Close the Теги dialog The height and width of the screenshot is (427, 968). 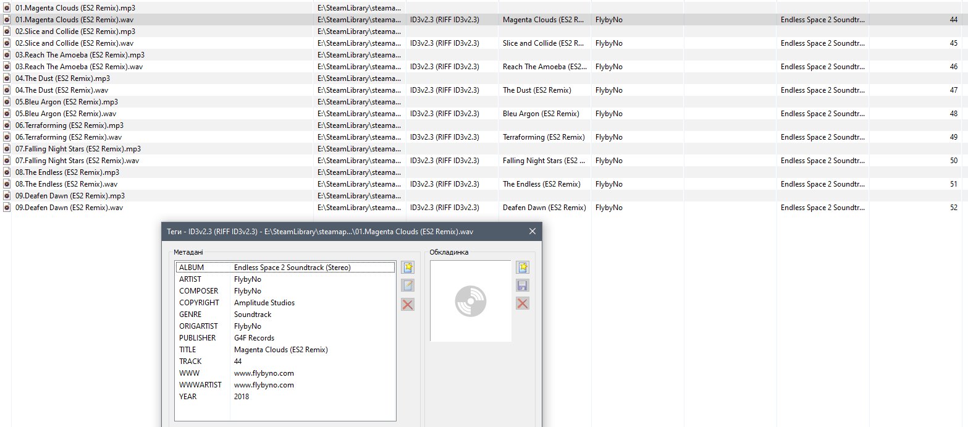[x=532, y=232]
